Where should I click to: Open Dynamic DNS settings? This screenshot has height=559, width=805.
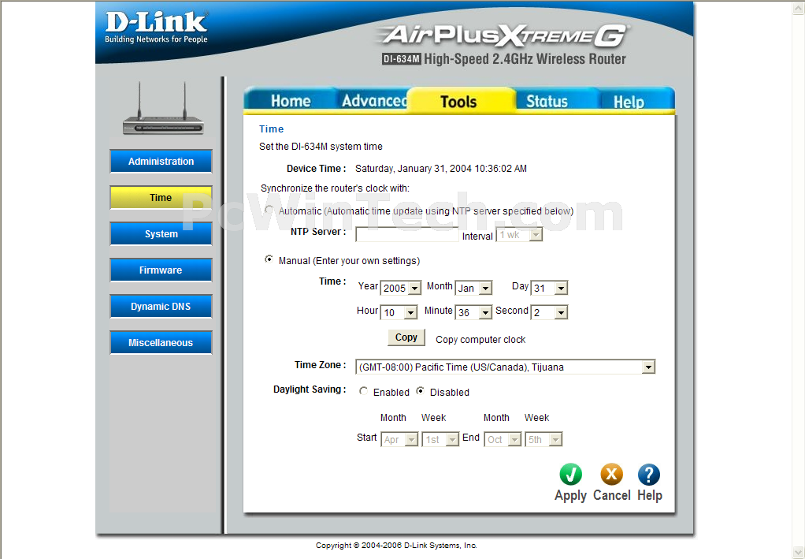(x=161, y=306)
